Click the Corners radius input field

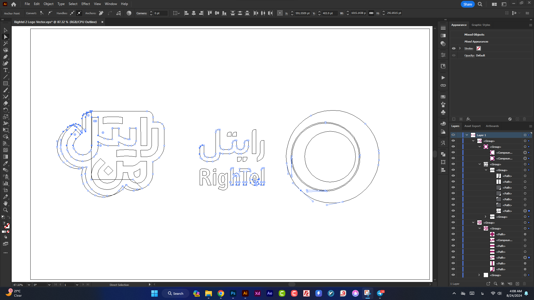(161, 13)
